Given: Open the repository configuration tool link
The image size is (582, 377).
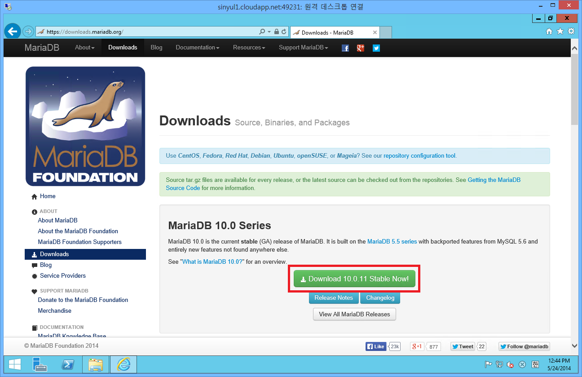Looking at the screenshot, I should 419,156.
